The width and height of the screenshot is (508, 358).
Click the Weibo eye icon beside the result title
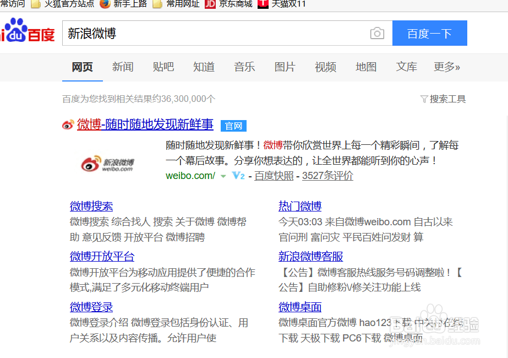(68, 125)
